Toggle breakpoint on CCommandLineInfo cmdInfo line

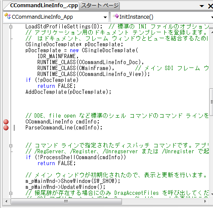tap(6, 122)
